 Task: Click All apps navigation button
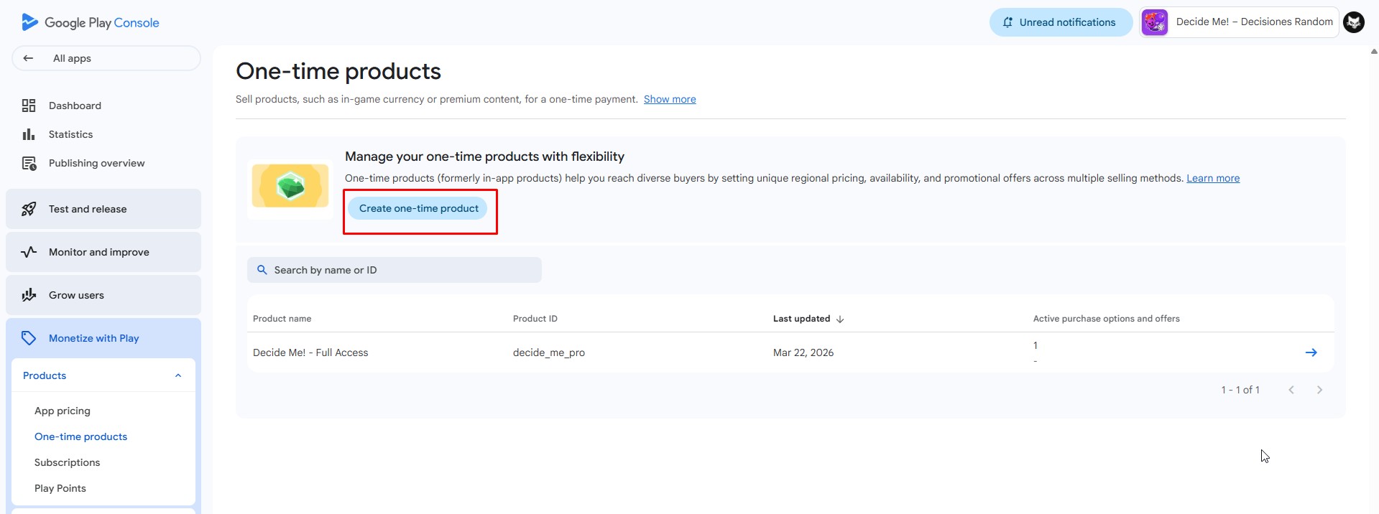tap(106, 58)
